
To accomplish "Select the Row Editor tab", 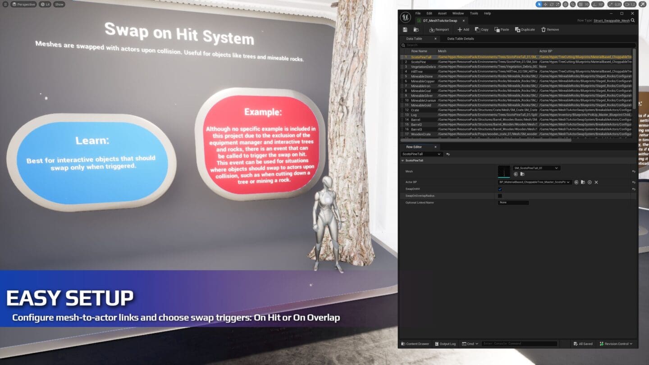I will (x=414, y=147).
